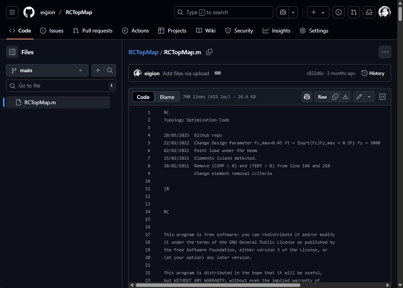Screen dimensions: 403x288
Task: Click the GitHub logo home icon
Action: click(29, 12)
